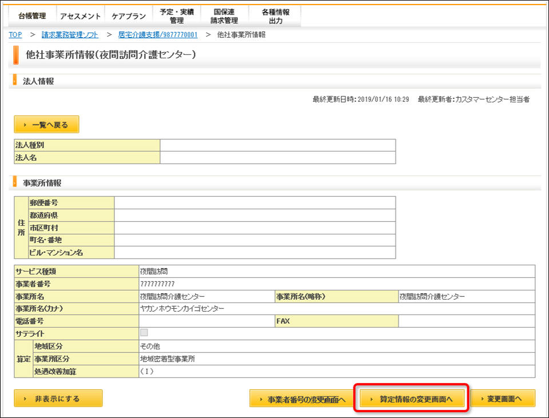Viewport: 549px width, 418px height.
Task: Click the 郵便番号 label cell
Action: [x=71, y=202]
